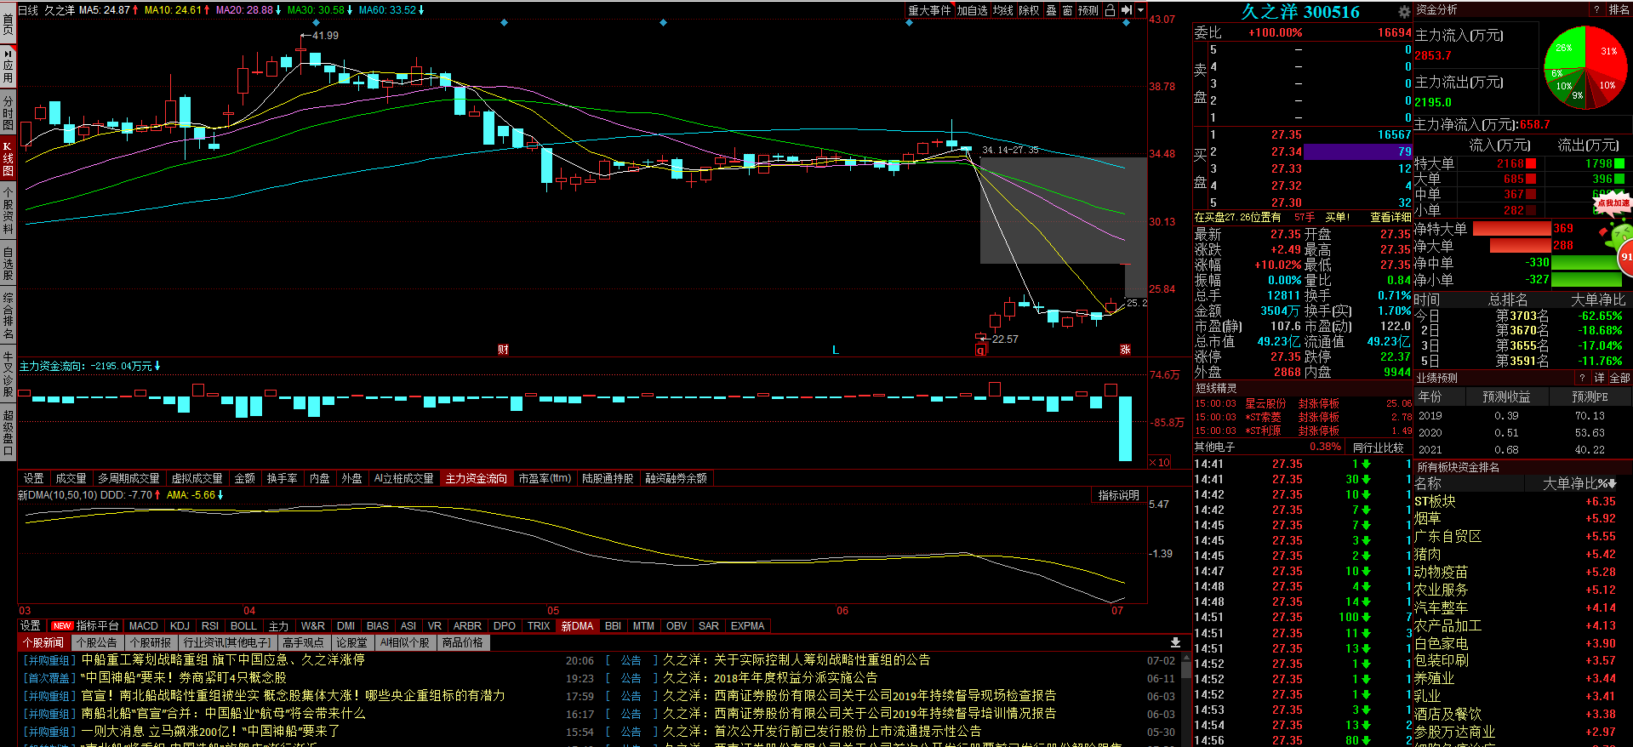Click the 买单! link in order book hint
Image resolution: width=1633 pixels, height=747 pixels.
coord(1337,218)
